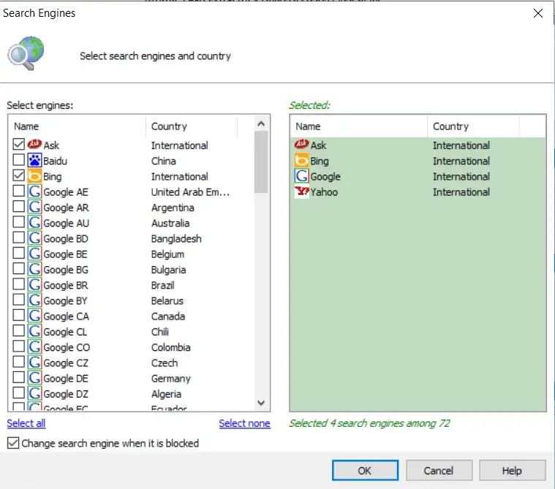Select the Google row text in Selected list
Image resolution: width=555 pixels, height=489 pixels.
(x=325, y=176)
